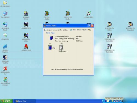137x103 pixels.
Task: Click battery #1 icon for more information
Action: tap(50, 48)
